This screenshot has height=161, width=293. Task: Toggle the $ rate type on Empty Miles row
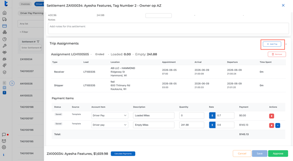[x=212, y=125]
